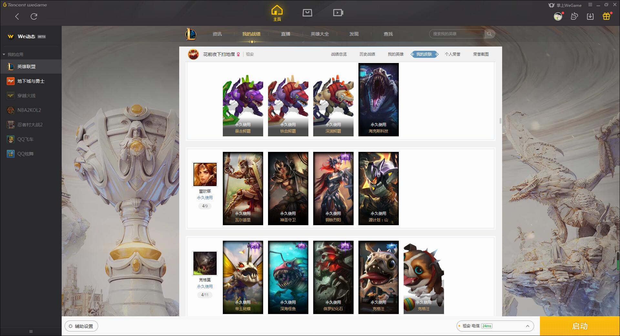Image resolution: width=620 pixels, height=336 pixels.
Task: Open 侏罗纪化石 skin thumbnail
Action: [333, 277]
